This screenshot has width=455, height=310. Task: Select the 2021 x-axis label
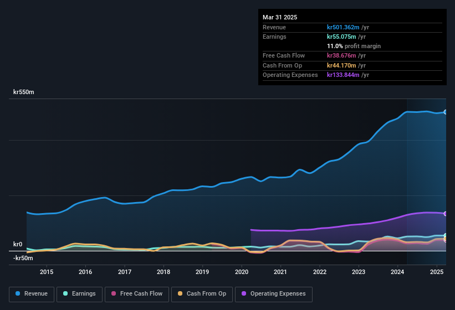coord(280,272)
